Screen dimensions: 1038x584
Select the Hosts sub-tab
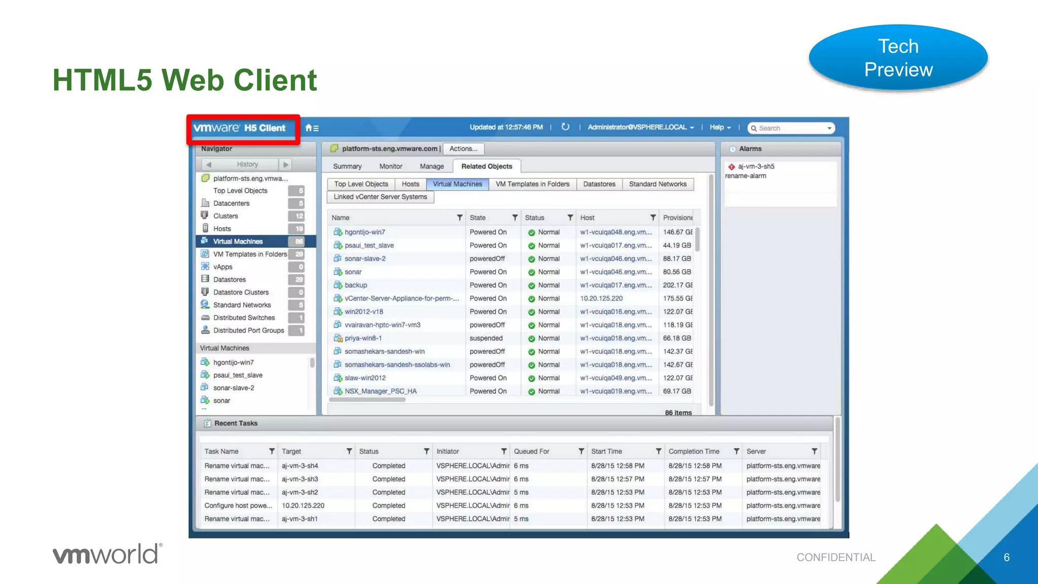click(x=411, y=184)
